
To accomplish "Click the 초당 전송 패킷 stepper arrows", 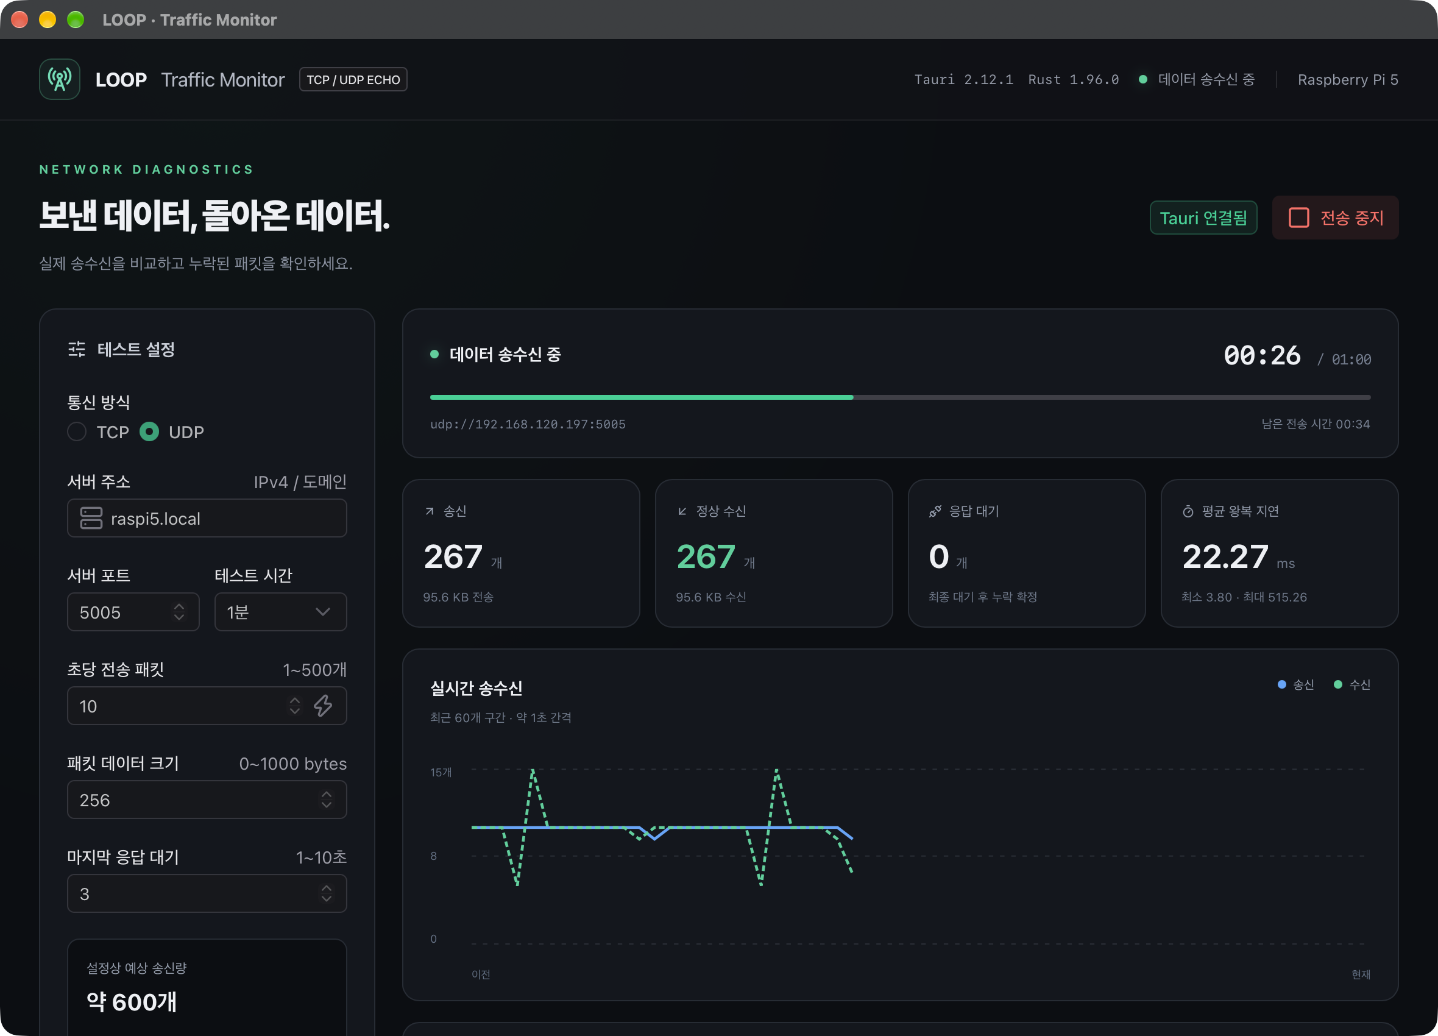I will click(x=295, y=706).
